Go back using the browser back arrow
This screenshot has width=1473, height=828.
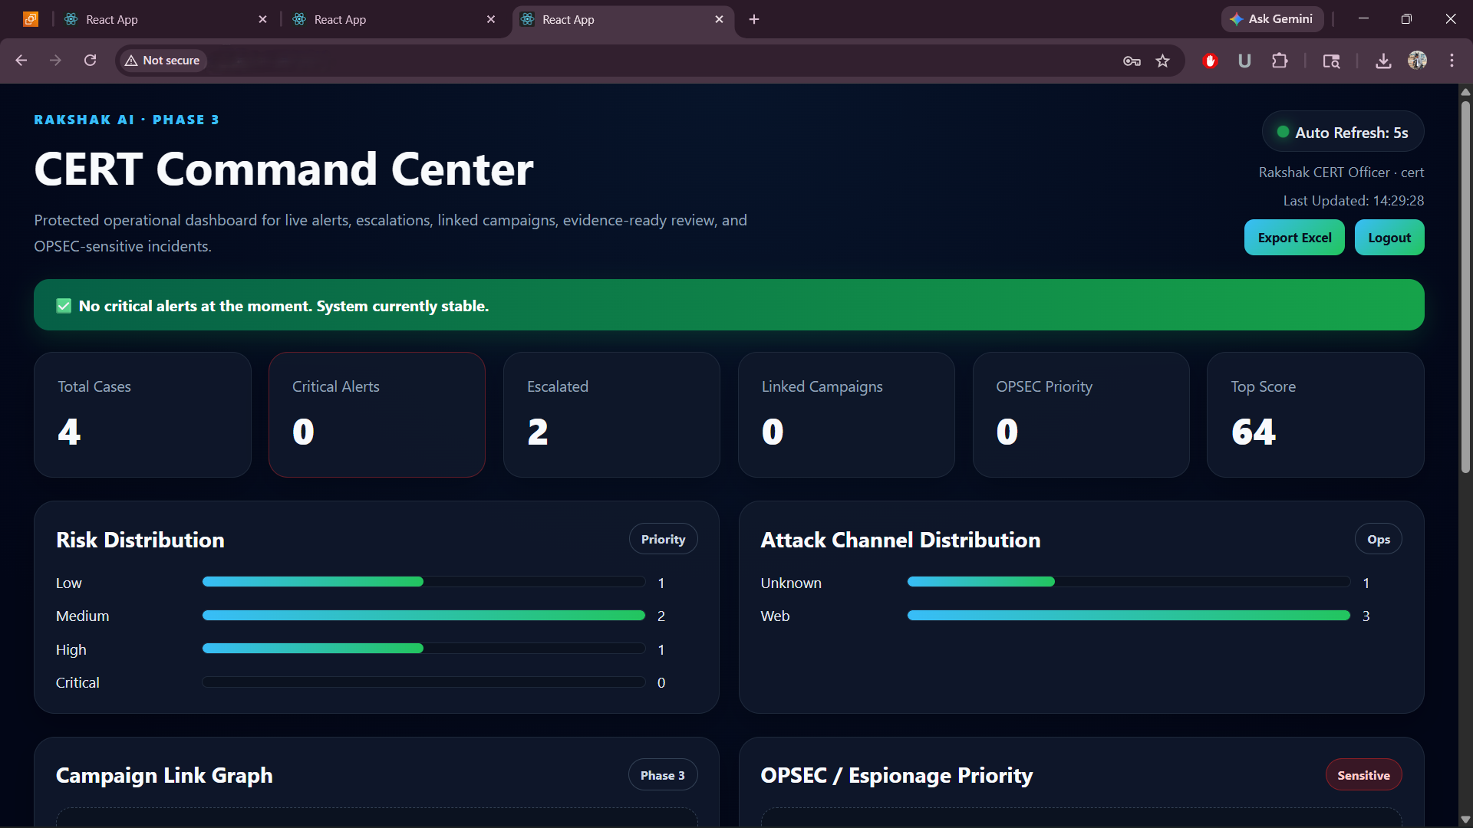[21, 61]
